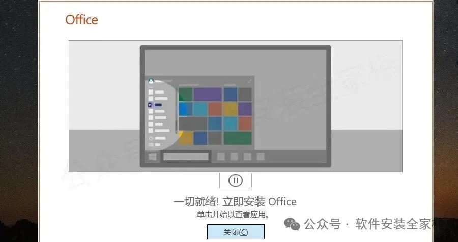Click the WeChat logo in the watermark

pyautogui.click(x=292, y=224)
